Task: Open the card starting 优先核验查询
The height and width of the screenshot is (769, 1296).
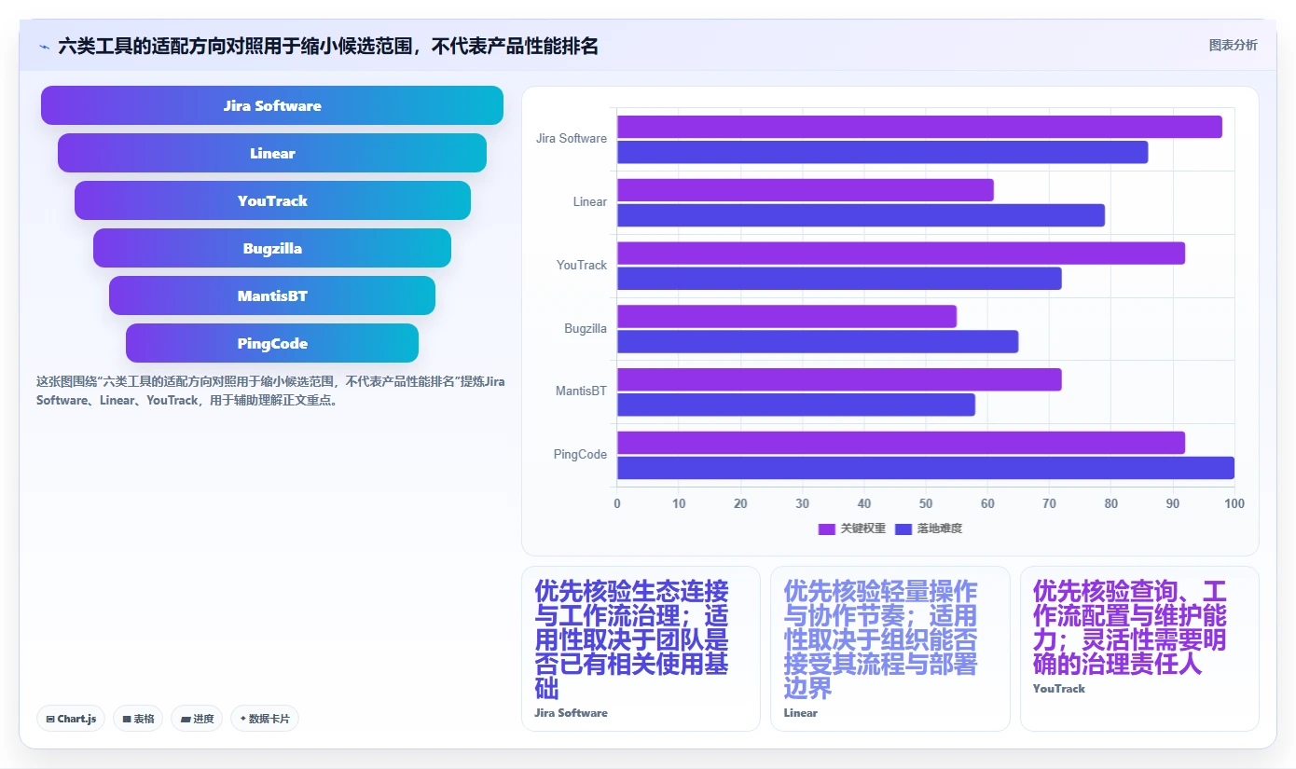Action: click(x=1139, y=649)
